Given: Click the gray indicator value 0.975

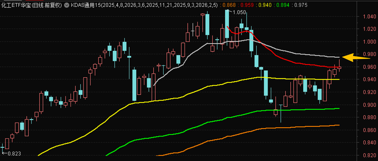Looking at the screenshot, I should point(301,5).
